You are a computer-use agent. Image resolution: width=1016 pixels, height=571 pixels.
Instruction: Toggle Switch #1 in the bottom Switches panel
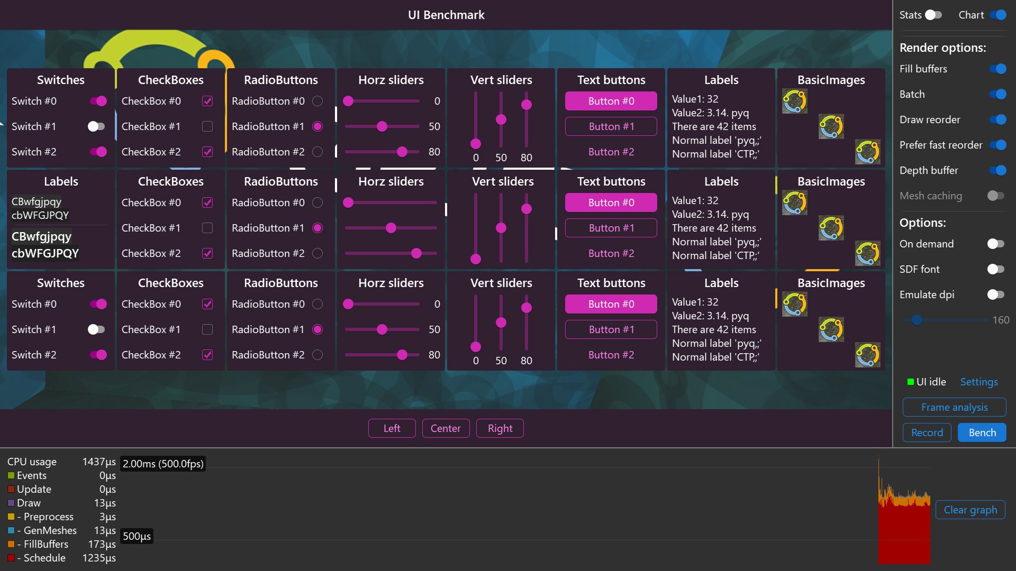click(96, 329)
